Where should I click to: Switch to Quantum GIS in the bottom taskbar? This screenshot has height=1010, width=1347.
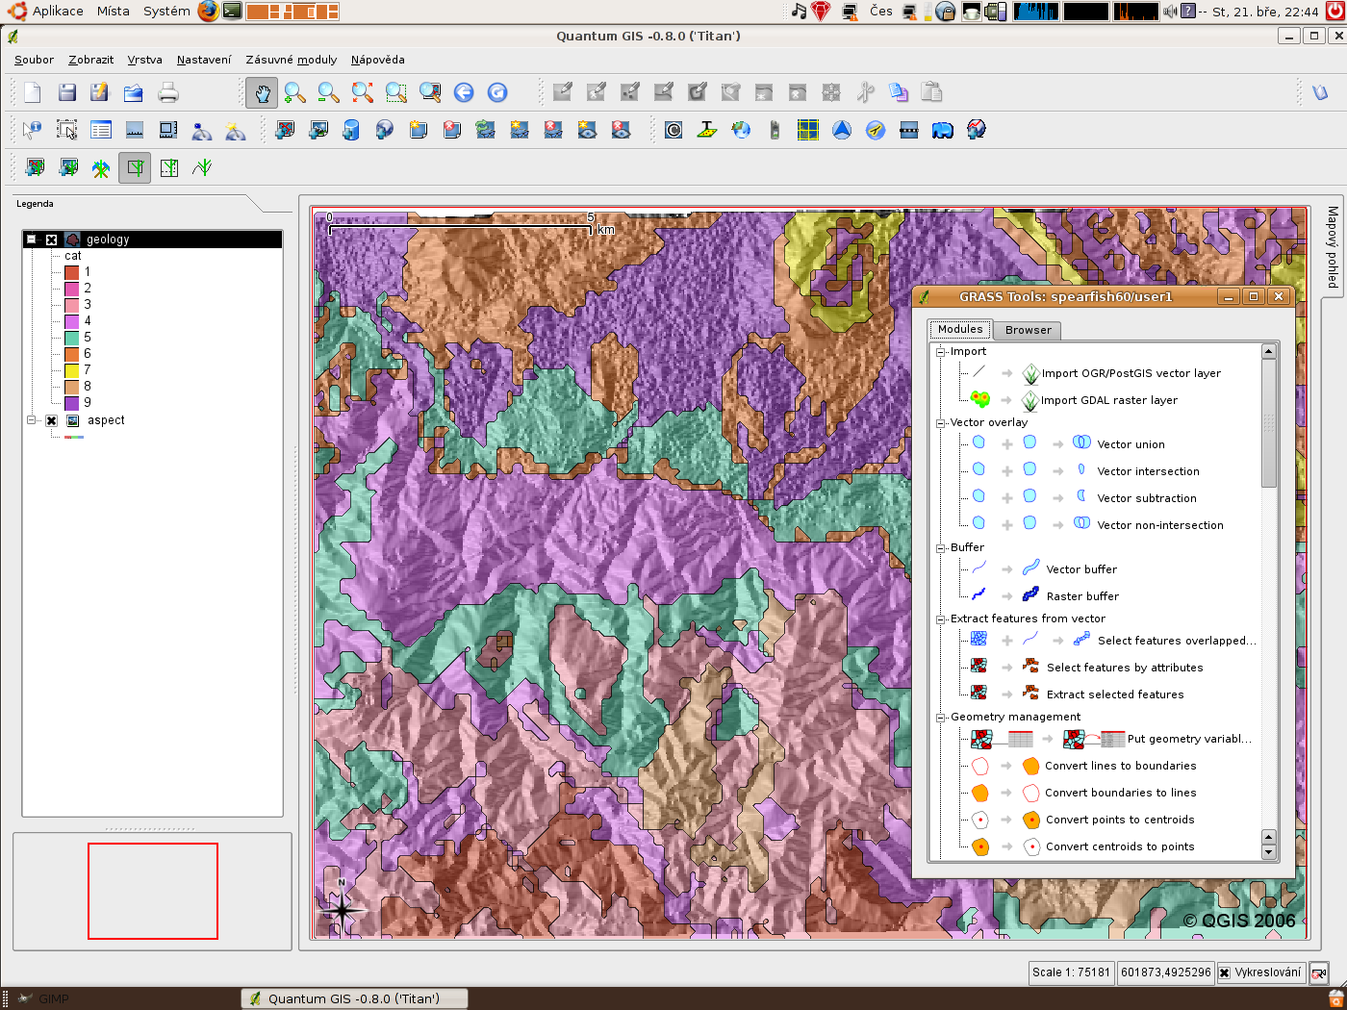354,998
